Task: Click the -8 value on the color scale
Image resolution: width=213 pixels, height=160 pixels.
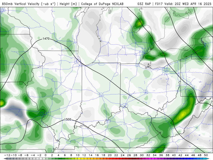Action: click(x=20, y=155)
